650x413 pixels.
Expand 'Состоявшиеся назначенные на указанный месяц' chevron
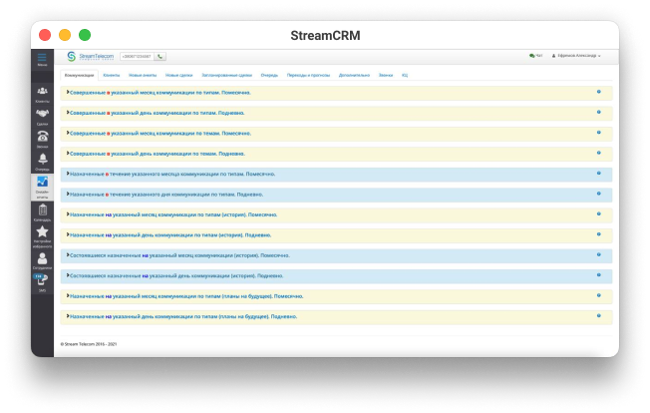click(68, 255)
